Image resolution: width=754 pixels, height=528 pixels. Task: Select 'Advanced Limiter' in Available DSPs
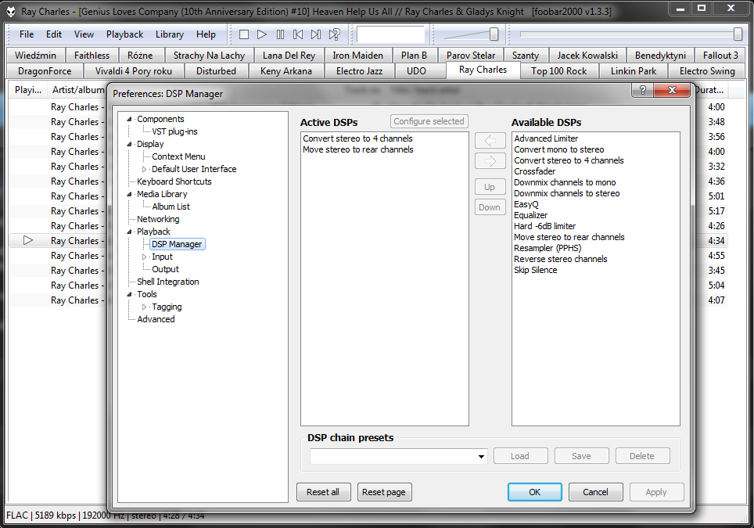(x=546, y=138)
